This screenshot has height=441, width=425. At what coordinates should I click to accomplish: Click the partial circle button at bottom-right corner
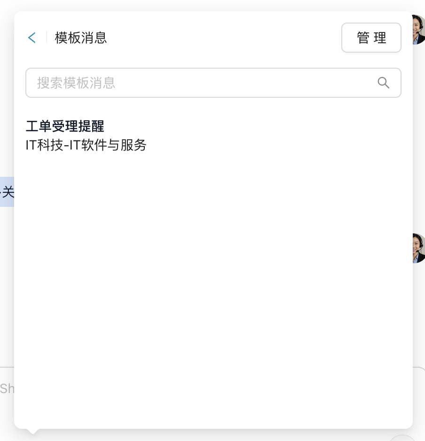[x=402, y=438]
